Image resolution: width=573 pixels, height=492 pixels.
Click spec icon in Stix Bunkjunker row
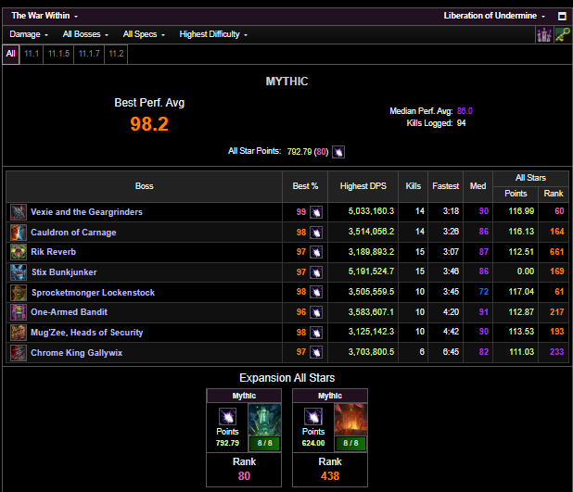tap(316, 272)
